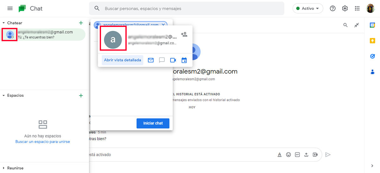Open the Activo status dropdown
The image size is (380, 173).
tap(308, 9)
